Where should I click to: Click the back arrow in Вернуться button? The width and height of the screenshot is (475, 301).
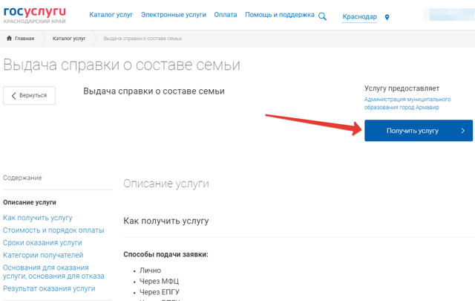[x=13, y=96]
